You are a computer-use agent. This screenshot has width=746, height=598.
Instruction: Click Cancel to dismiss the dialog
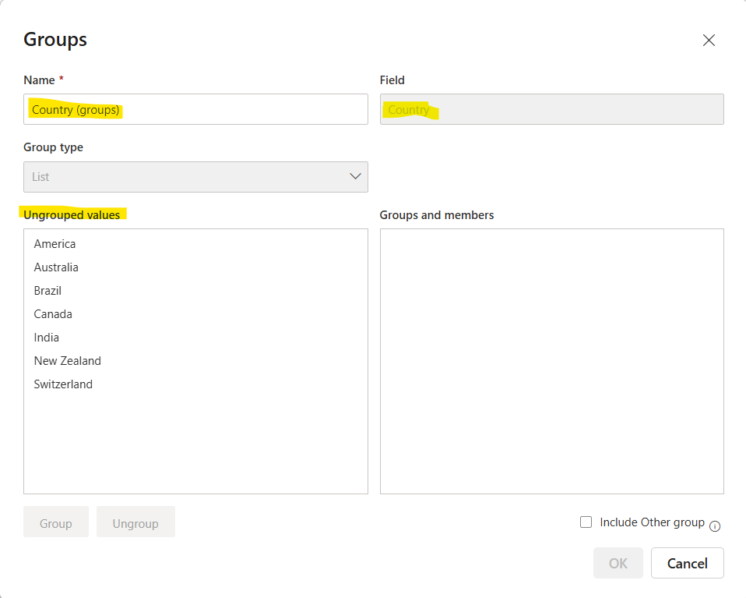687,562
